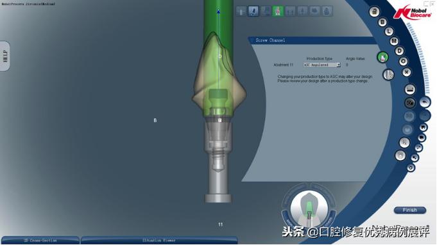Click the small settings gear icon at ring bottom
The height and width of the screenshot is (245, 437).
pos(411,168)
